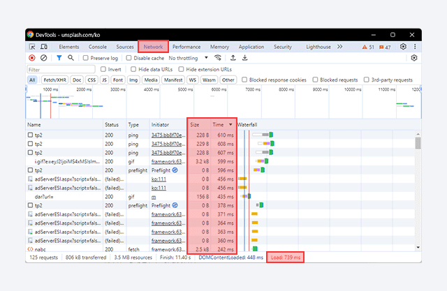
Task: Filter requests by CSS type
Action: point(91,80)
